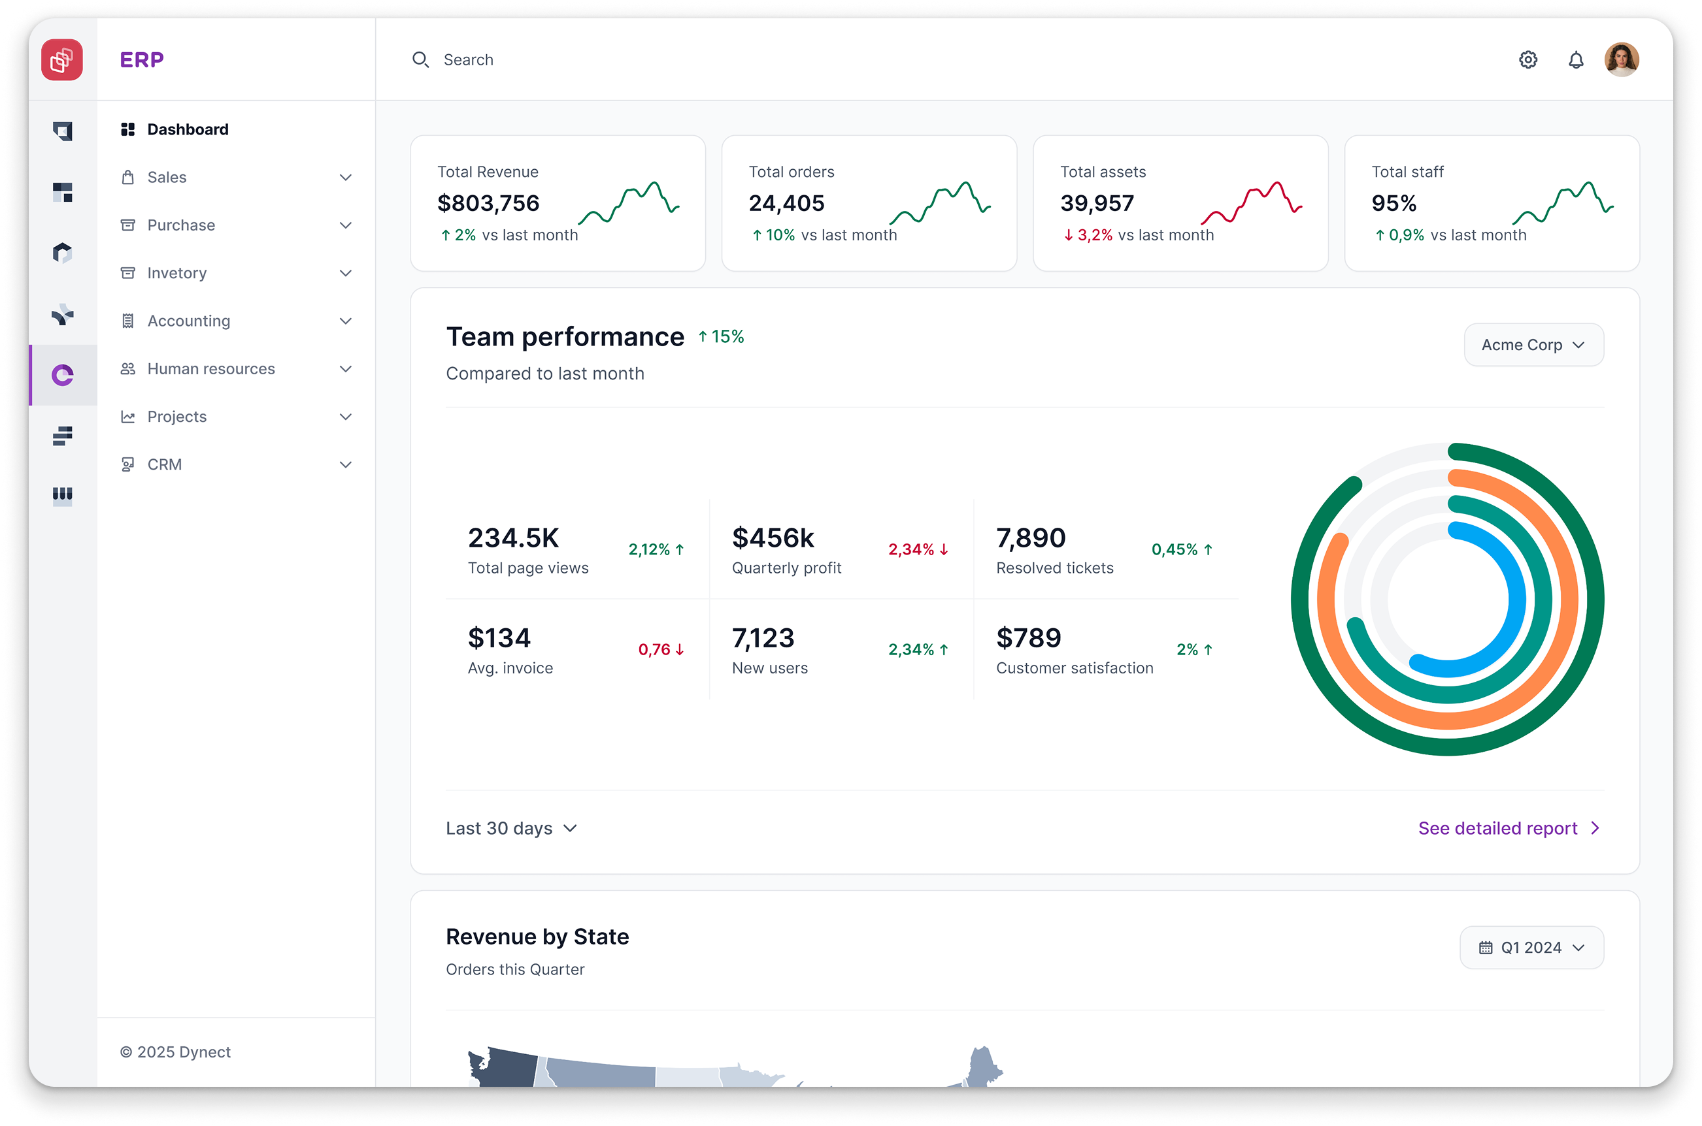Click the search magnifier icon
This screenshot has height=1126, width=1702.
421,59
